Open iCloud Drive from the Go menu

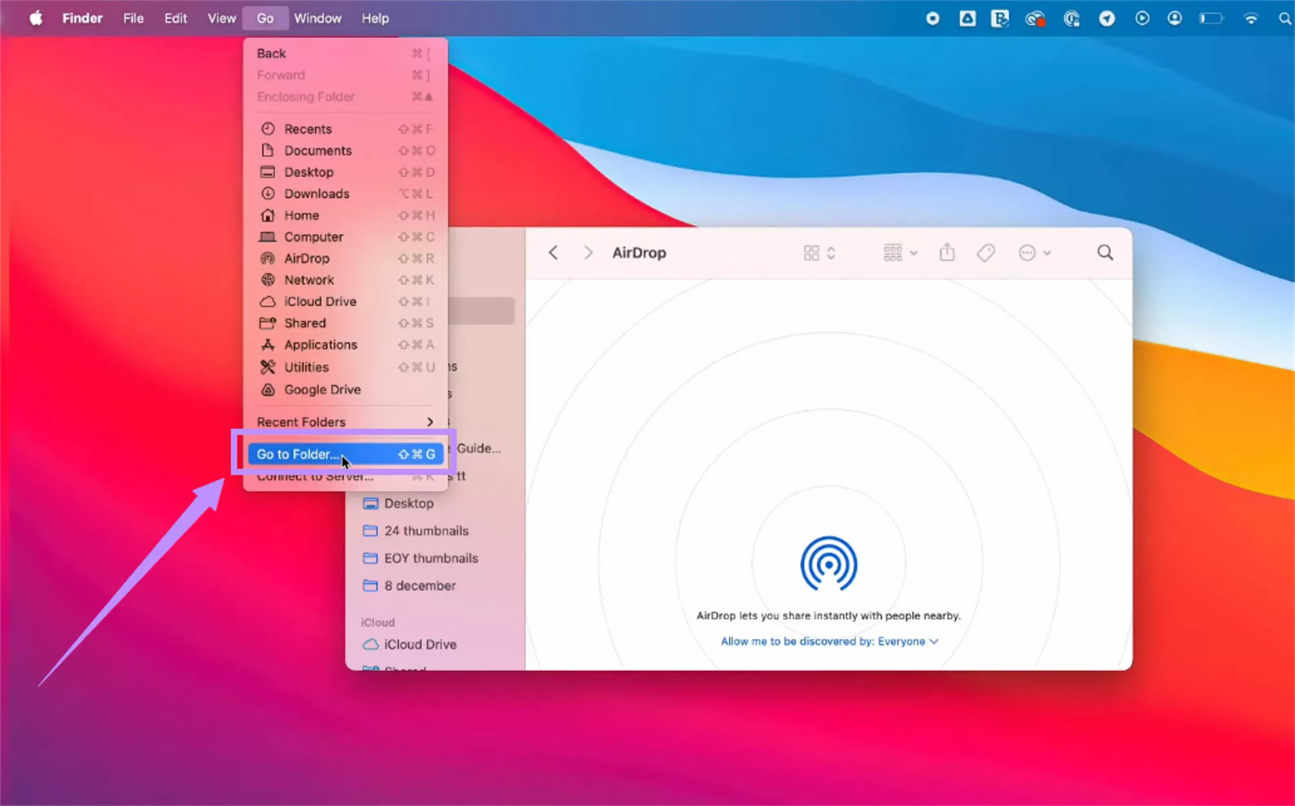[x=320, y=301]
